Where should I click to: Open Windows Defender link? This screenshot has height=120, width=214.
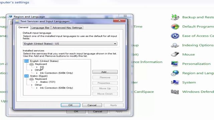tap(198, 92)
